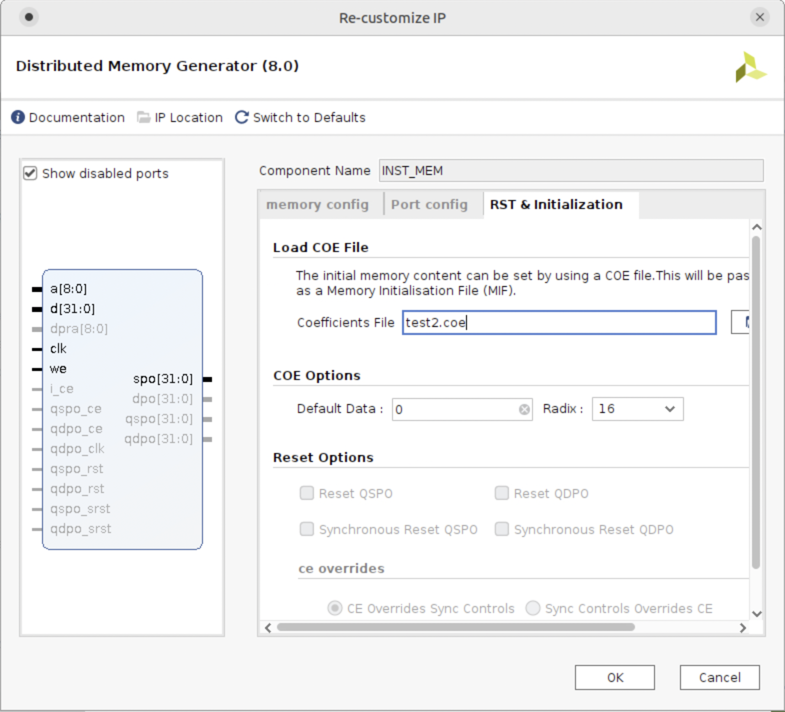Close the Re-customize IP dialog
Viewport: 785px width, 712px height.
coord(759,17)
